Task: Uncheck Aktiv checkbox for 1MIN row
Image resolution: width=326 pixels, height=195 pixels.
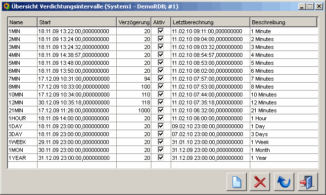Action: click(x=161, y=31)
